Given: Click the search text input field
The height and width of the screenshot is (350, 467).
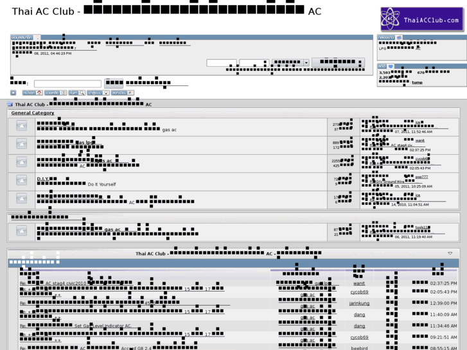Looking at the screenshot, I should (67, 83).
